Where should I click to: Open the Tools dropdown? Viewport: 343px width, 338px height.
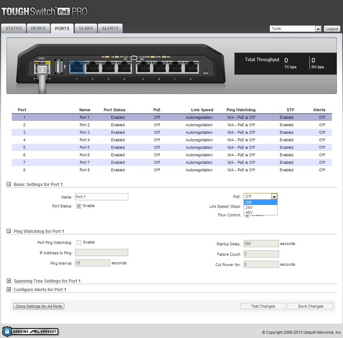coord(295,29)
